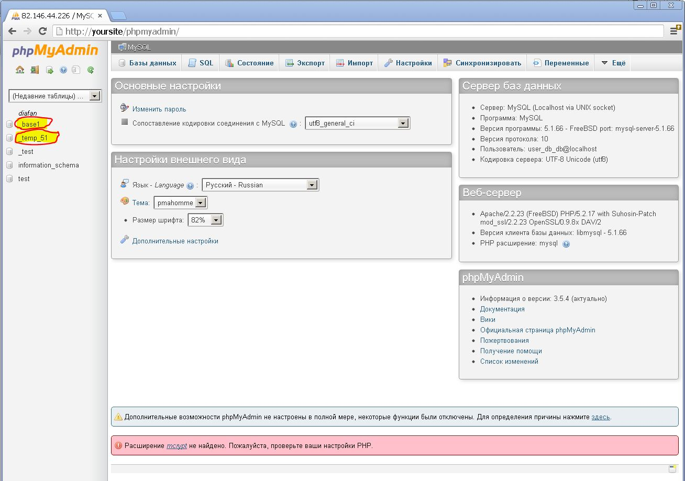Click the browser address bar

(359, 31)
